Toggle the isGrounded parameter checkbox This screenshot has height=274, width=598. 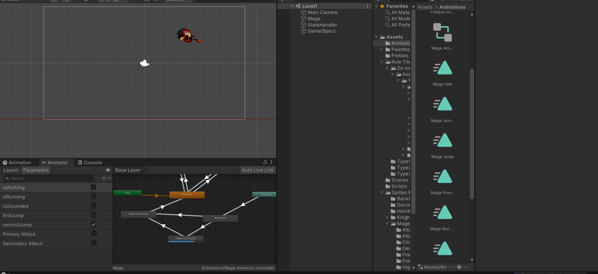pos(93,206)
